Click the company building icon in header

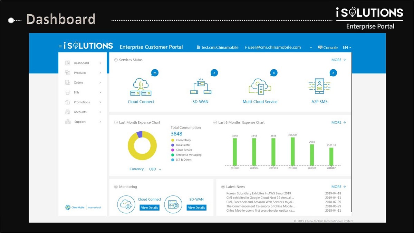[198, 48]
